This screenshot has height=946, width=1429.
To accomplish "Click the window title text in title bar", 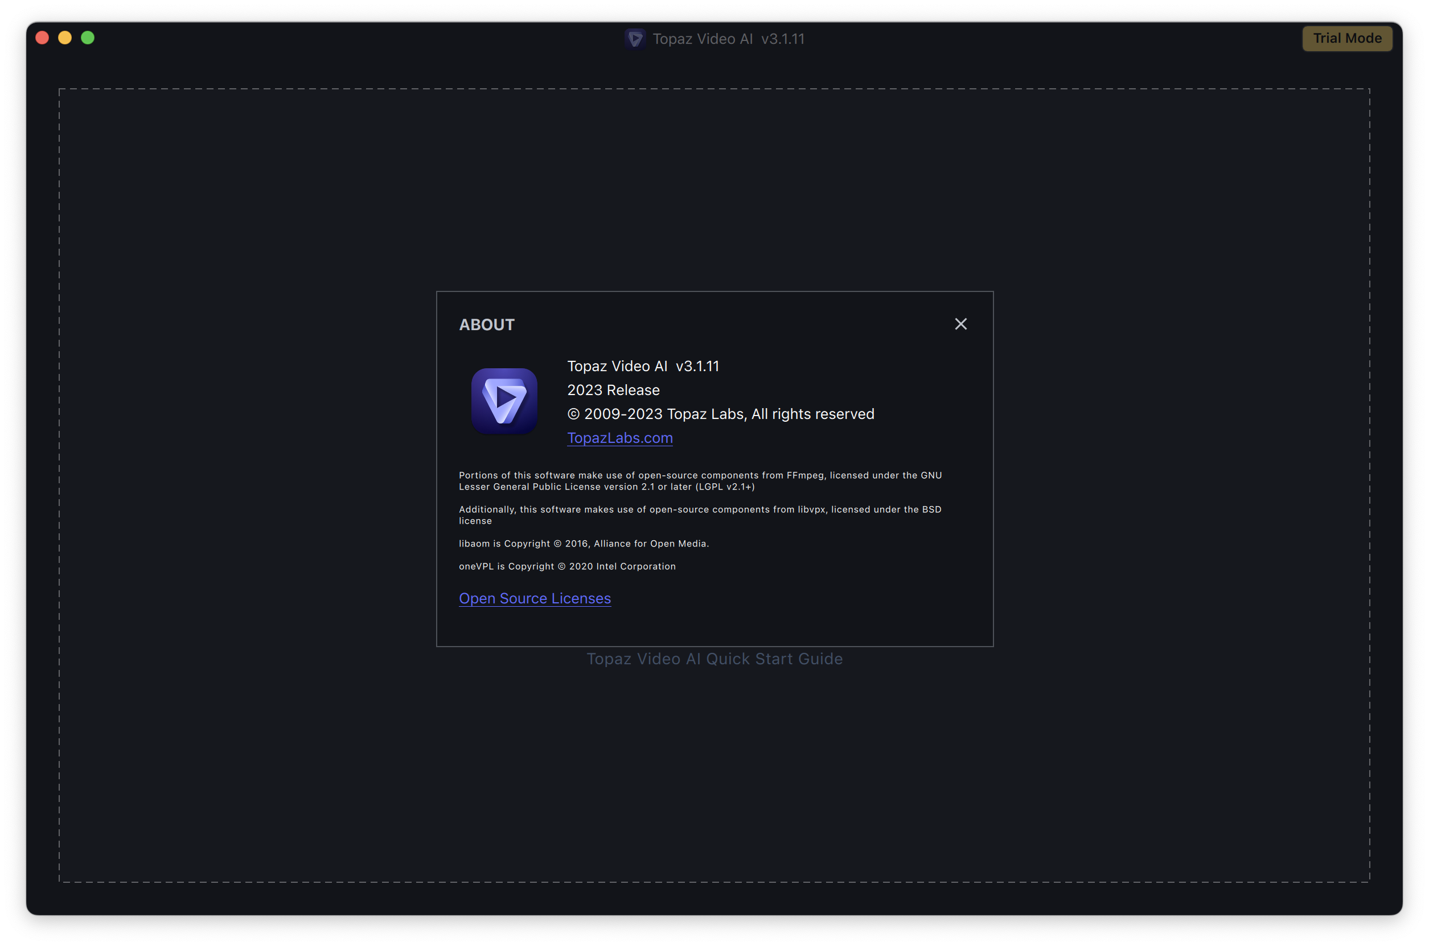I will tap(728, 39).
